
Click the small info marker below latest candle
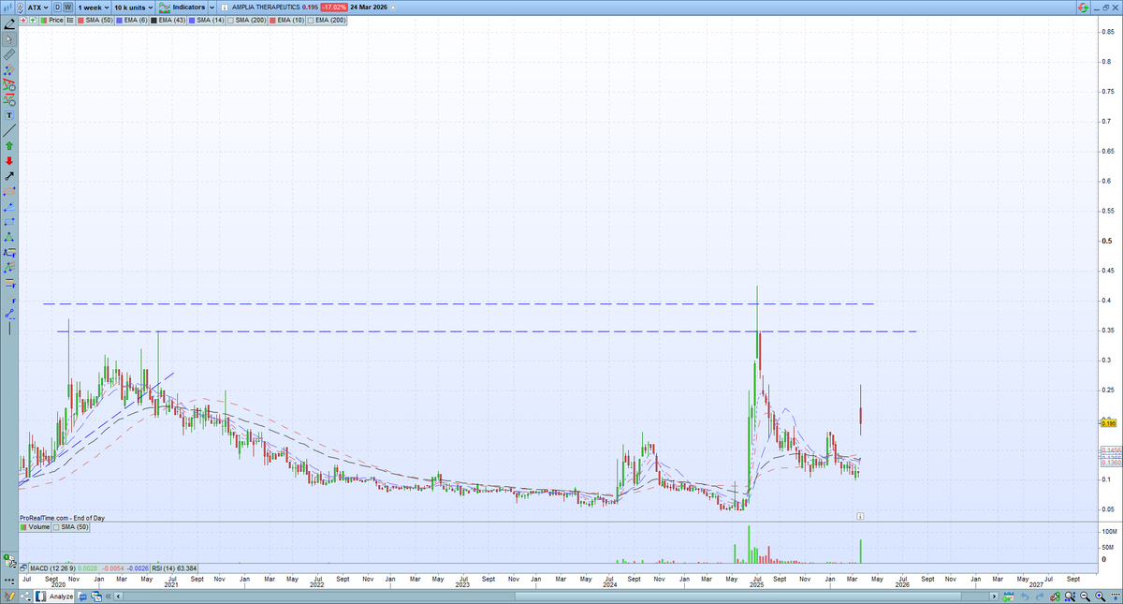[x=860, y=515]
